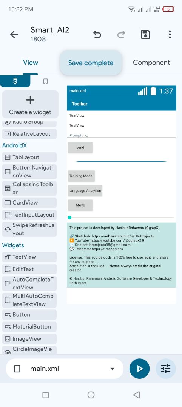Select the SeekBar slider in preview
Image resolution: width=182 pixels, height=407 pixels.
[122, 217]
